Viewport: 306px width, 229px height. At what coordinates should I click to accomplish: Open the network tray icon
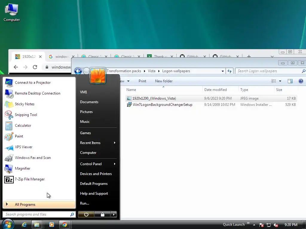point(269,225)
